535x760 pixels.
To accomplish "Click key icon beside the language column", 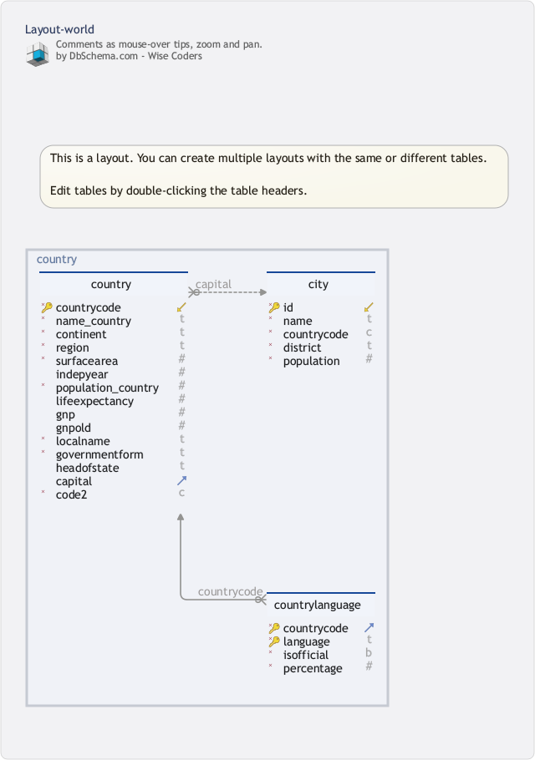I will click(273, 641).
